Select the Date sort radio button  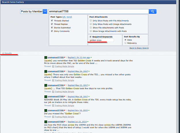pos(125,40)
